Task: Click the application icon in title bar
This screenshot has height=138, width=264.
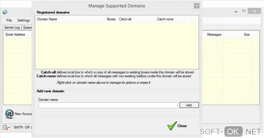Action: [5, 12]
